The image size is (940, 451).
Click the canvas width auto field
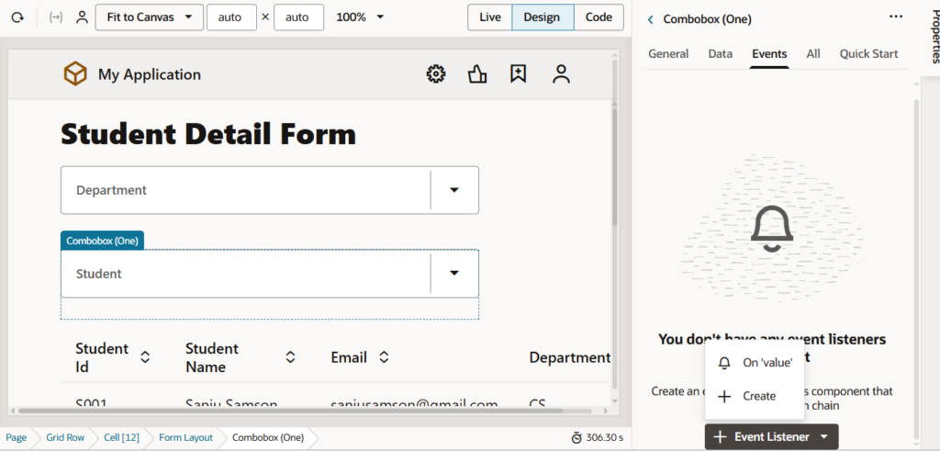231,17
